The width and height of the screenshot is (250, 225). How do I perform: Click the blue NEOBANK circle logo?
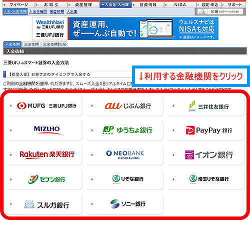click(109, 153)
